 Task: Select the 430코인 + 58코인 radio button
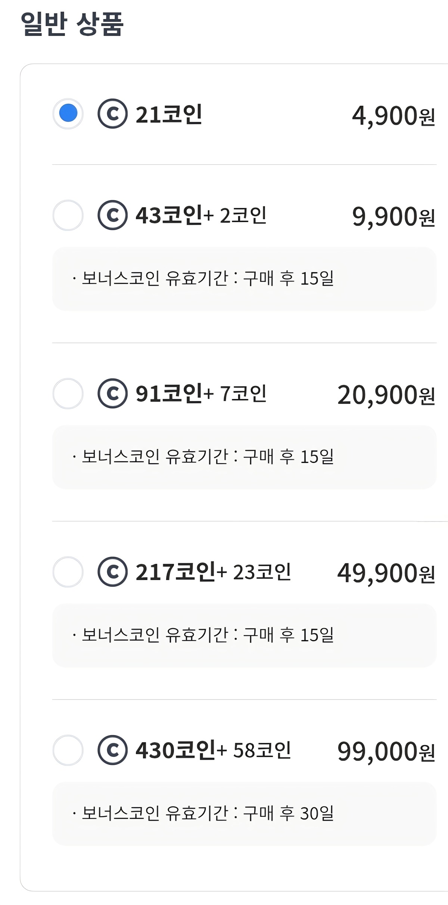68,750
